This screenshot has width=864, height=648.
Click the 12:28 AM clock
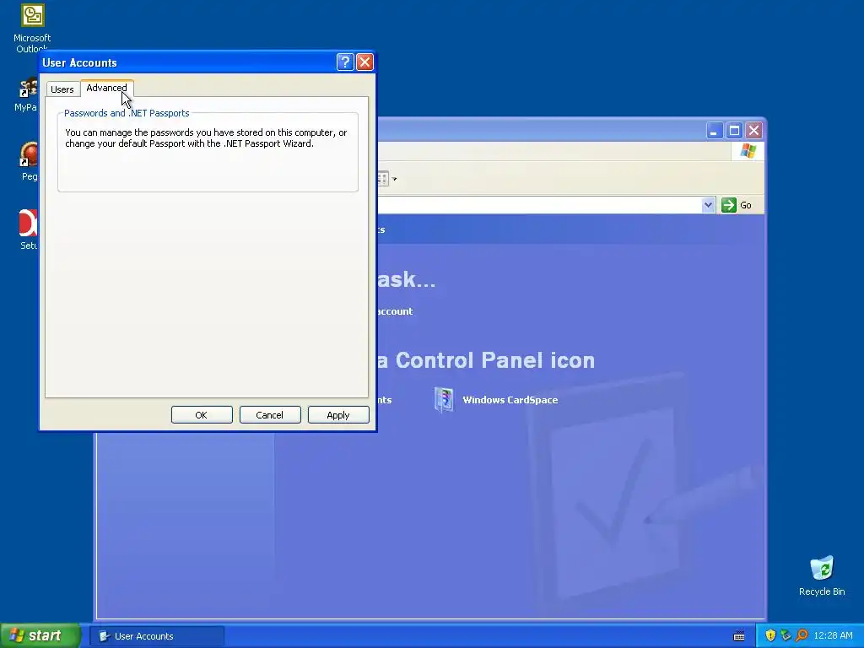click(x=833, y=636)
